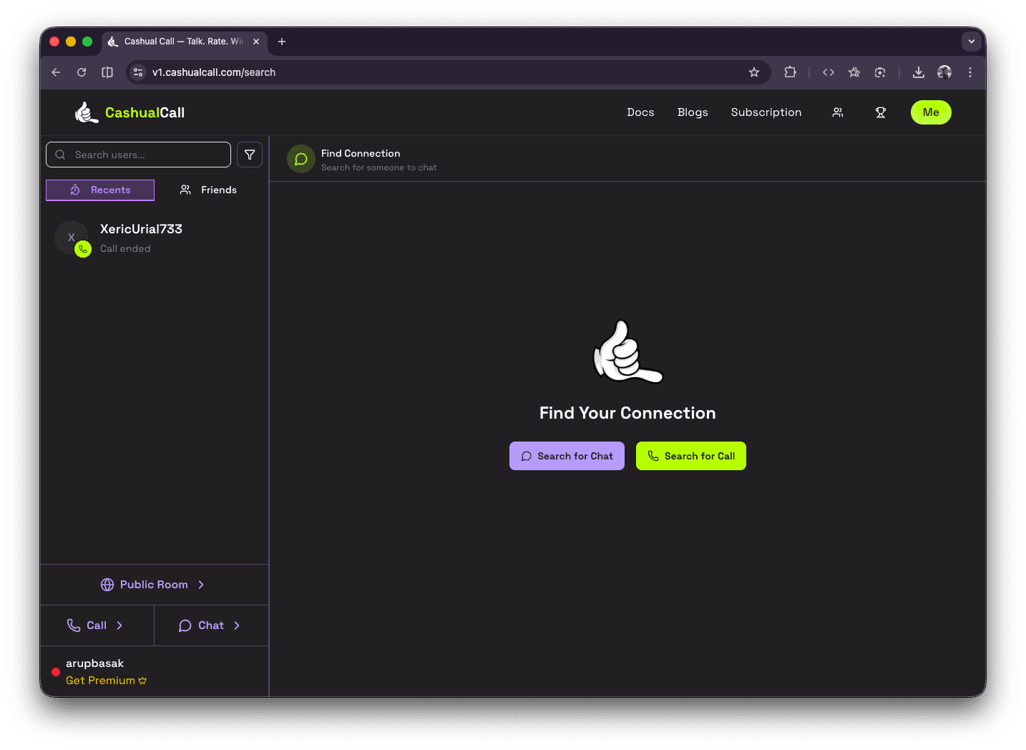
Task: Open the Docs menu item
Action: (x=640, y=112)
